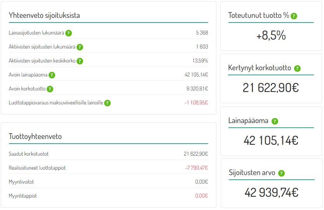Click the 42 939,74€ investments value
This screenshot has height=210, width=324.
[x=271, y=193]
